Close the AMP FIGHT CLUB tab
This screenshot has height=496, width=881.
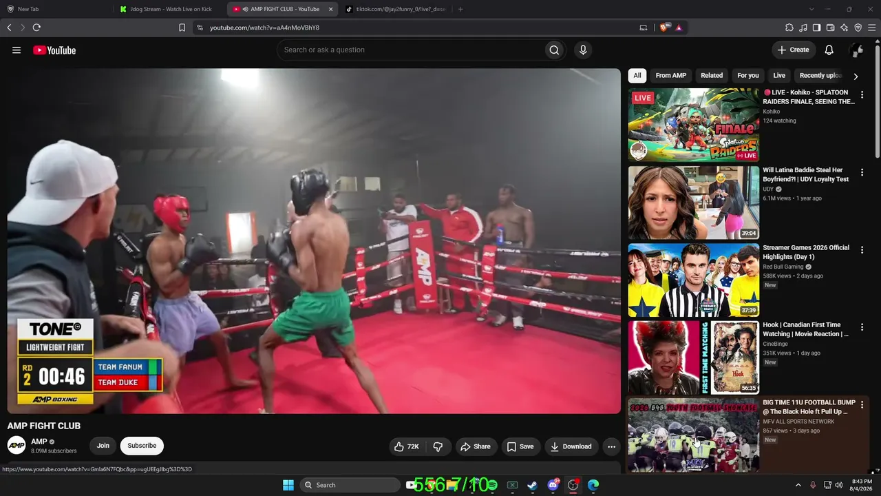pos(331,9)
